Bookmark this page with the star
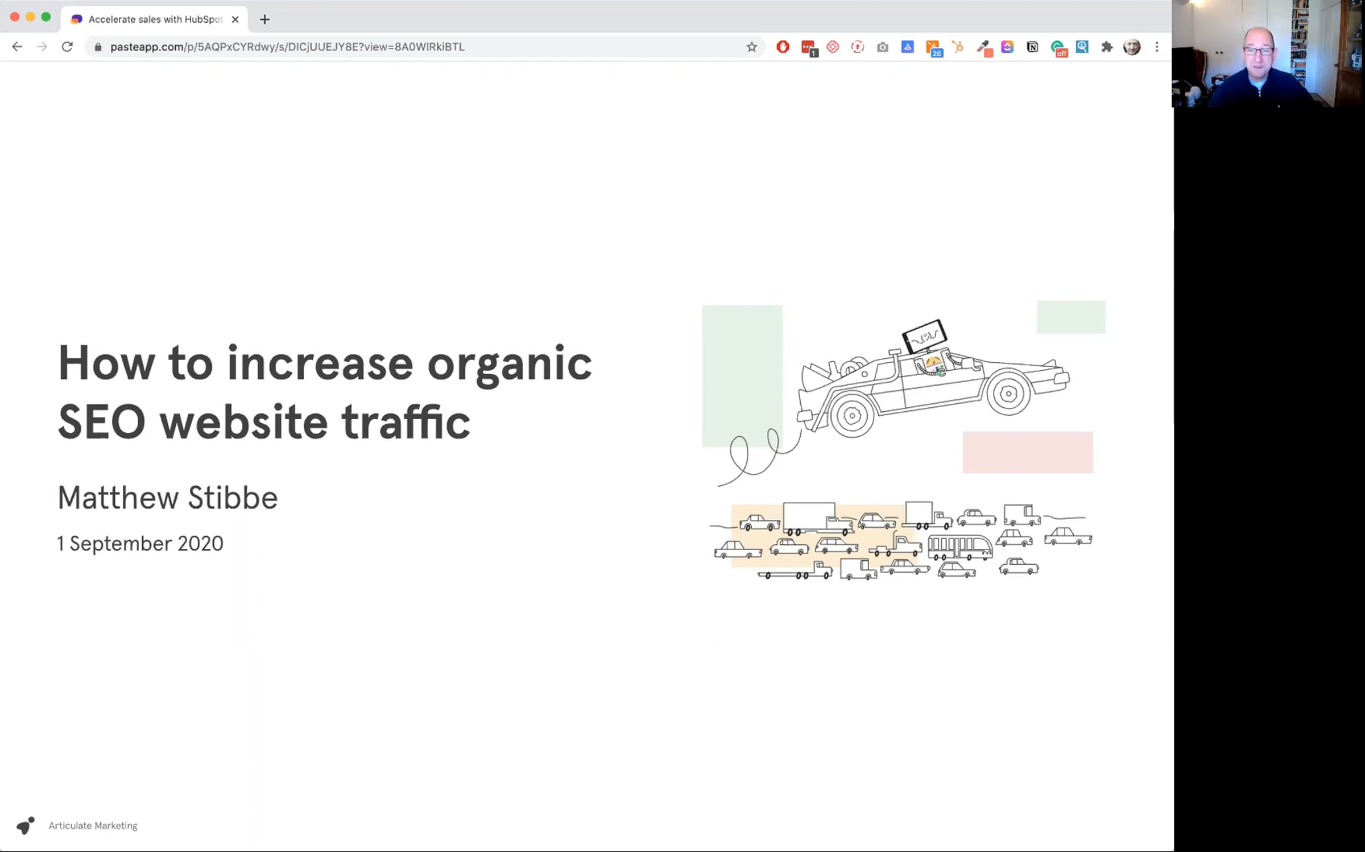This screenshot has height=852, width=1365. [x=751, y=47]
